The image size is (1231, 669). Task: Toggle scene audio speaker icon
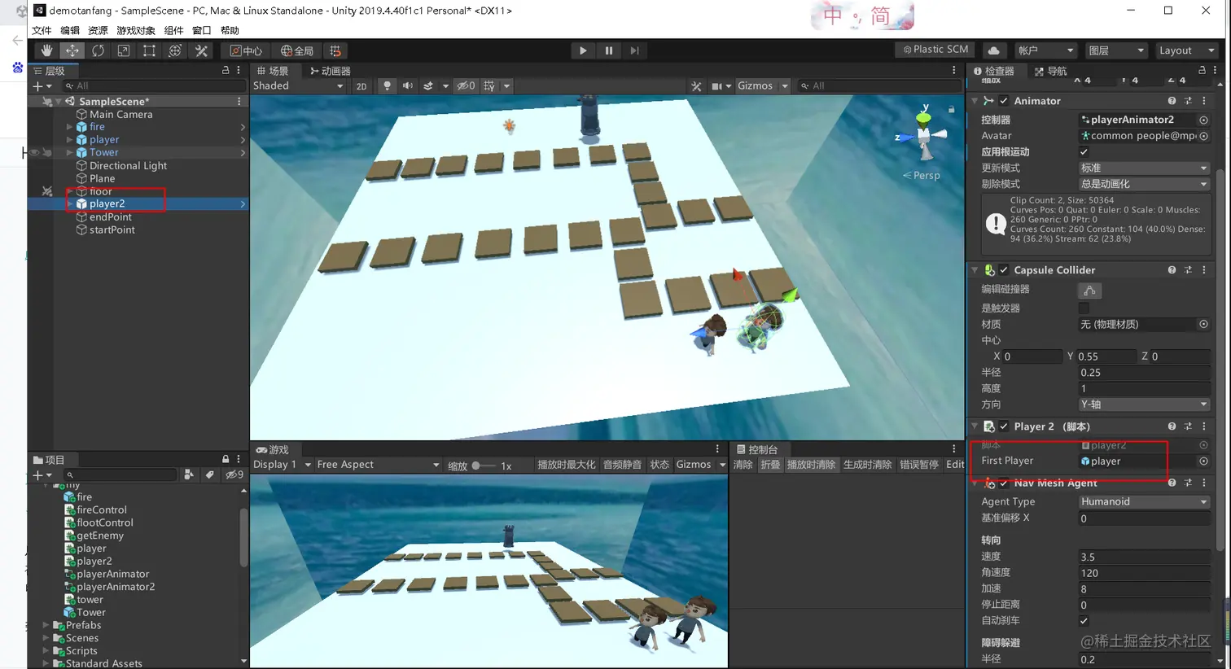tap(407, 85)
